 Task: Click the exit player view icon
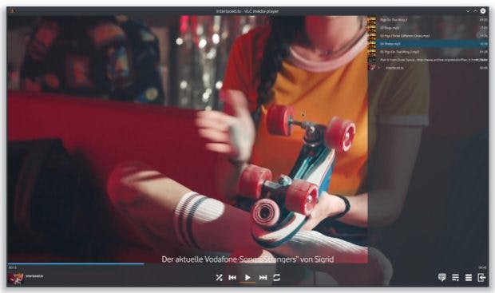coord(481,278)
